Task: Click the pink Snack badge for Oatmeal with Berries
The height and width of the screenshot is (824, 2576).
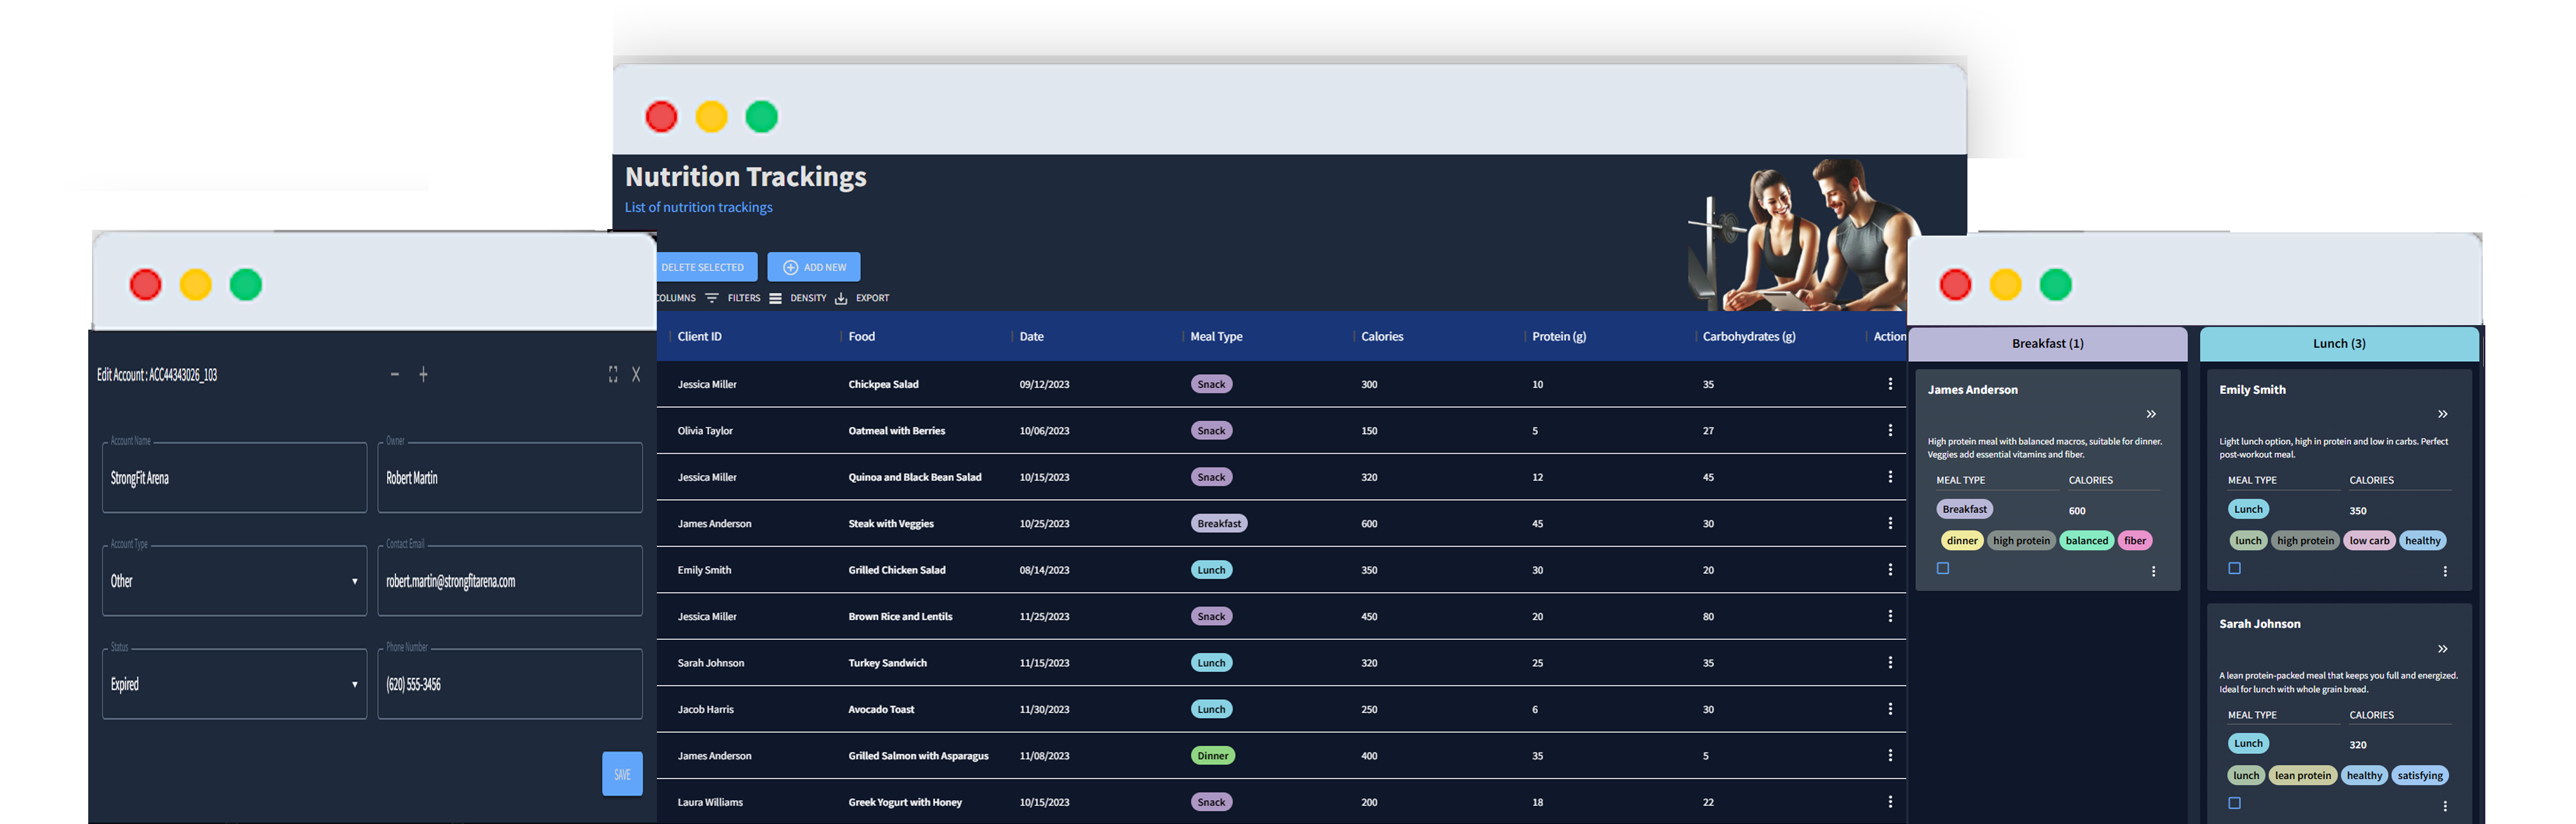Action: coord(1211,430)
